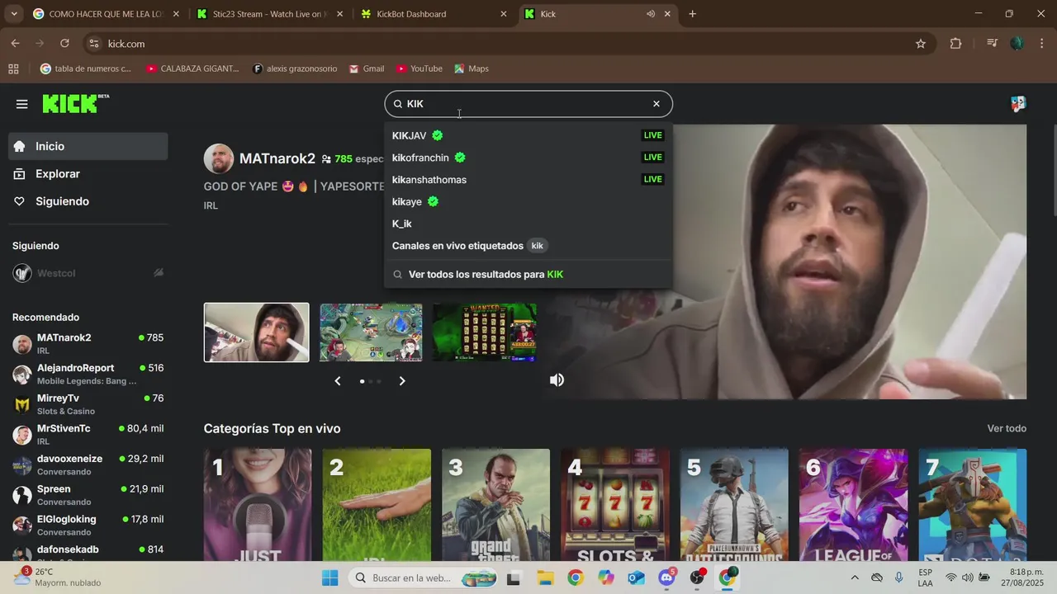Viewport: 1057px width, 594px height.
Task: Open the Chrome apps grid icon
Action: point(13,68)
